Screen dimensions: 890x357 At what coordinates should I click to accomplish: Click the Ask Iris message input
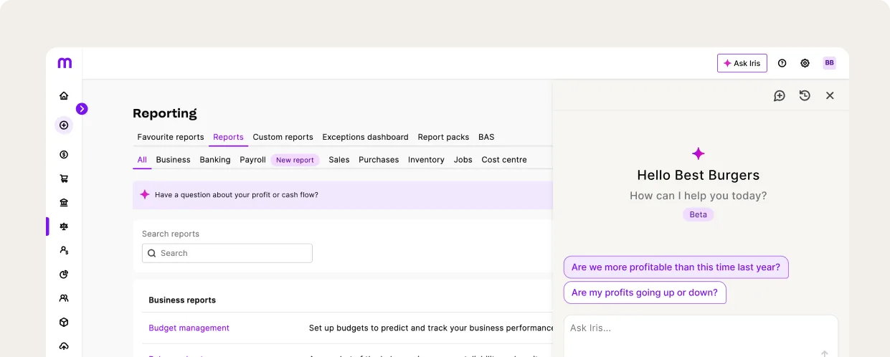[x=701, y=335]
